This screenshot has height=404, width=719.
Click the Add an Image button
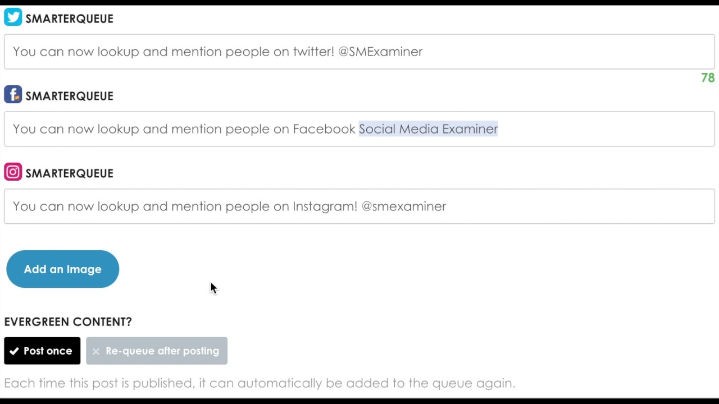pos(62,269)
